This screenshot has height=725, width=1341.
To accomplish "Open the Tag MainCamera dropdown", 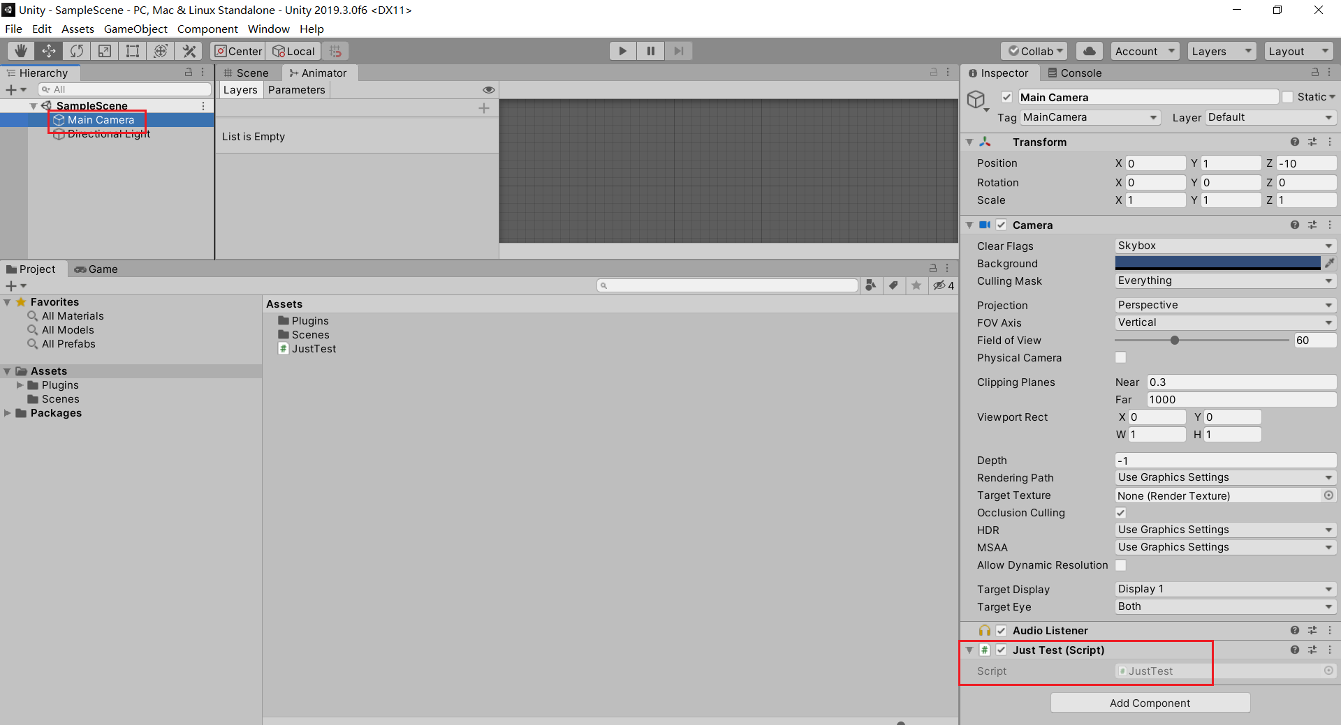I will (1090, 117).
